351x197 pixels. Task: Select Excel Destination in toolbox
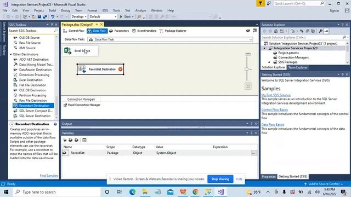pyautogui.click(x=31, y=80)
